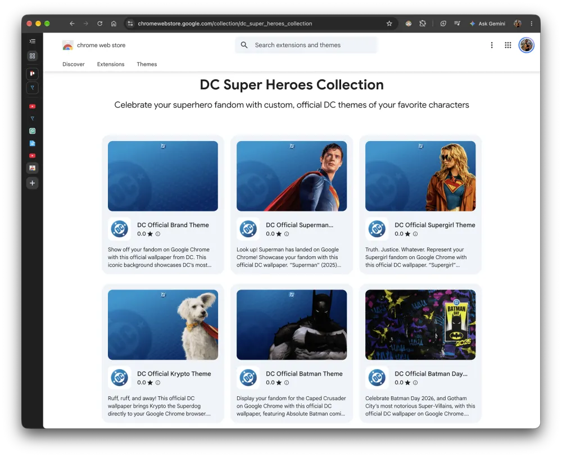This screenshot has width=562, height=457.
Task: Click the "Truth. Justice. Whatever." description text
Action: coord(416,257)
